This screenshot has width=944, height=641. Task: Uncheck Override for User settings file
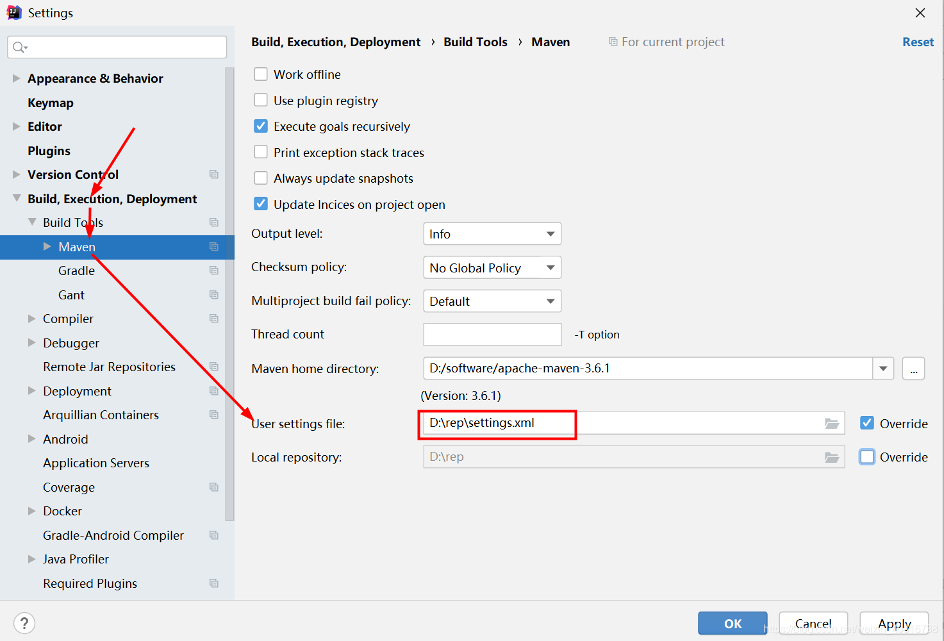point(867,423)
